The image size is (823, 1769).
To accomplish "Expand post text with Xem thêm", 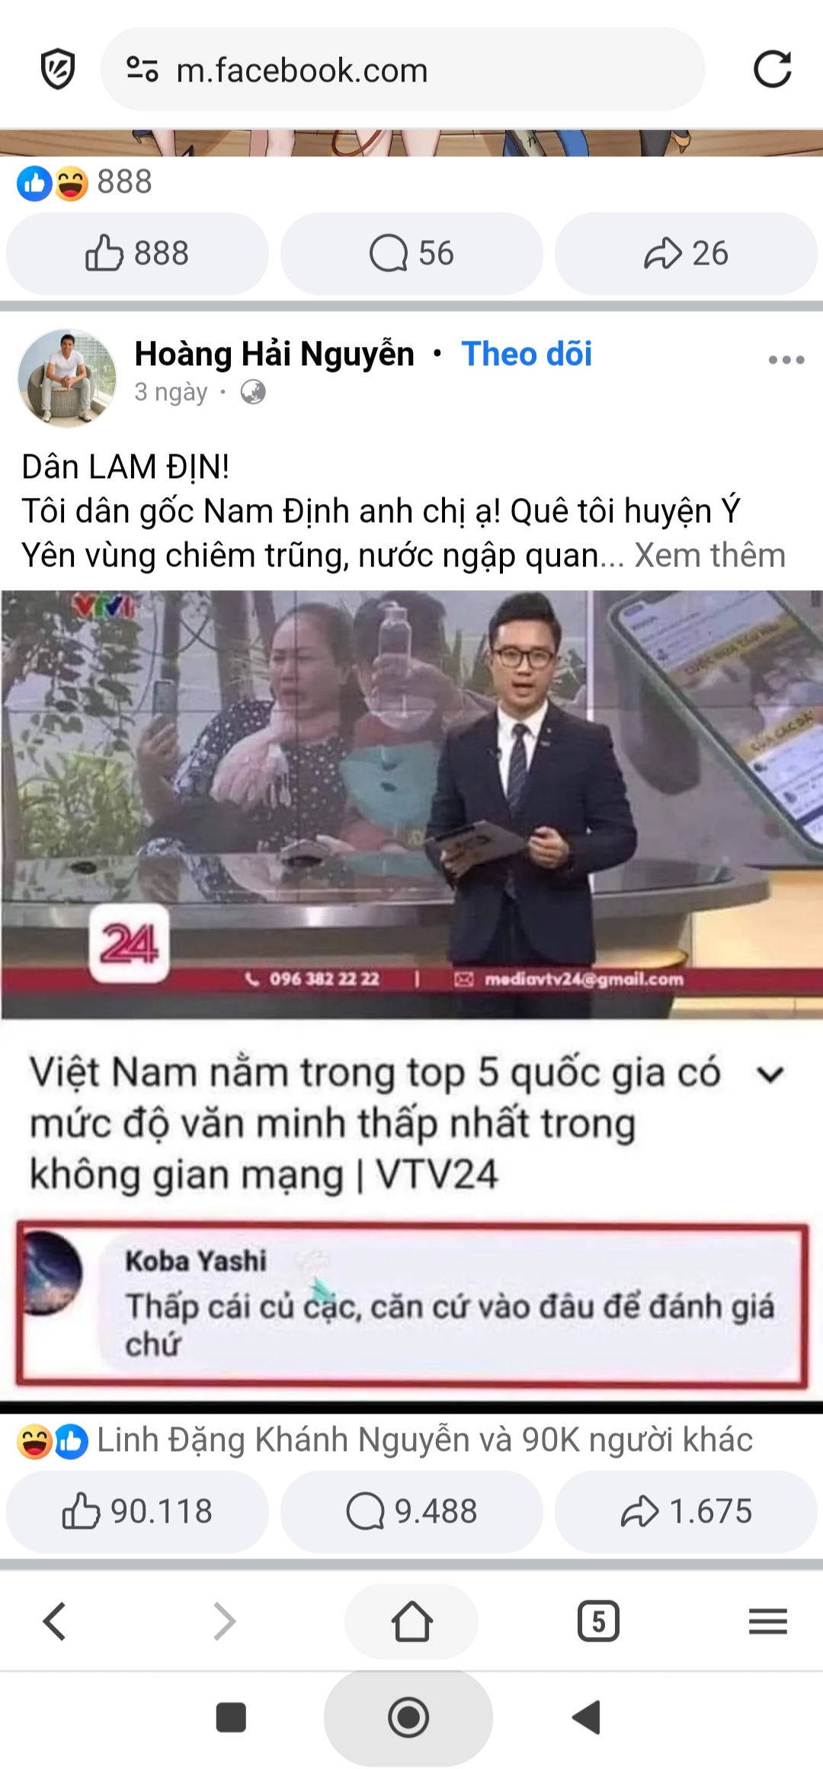I will (x=709, y=555).
